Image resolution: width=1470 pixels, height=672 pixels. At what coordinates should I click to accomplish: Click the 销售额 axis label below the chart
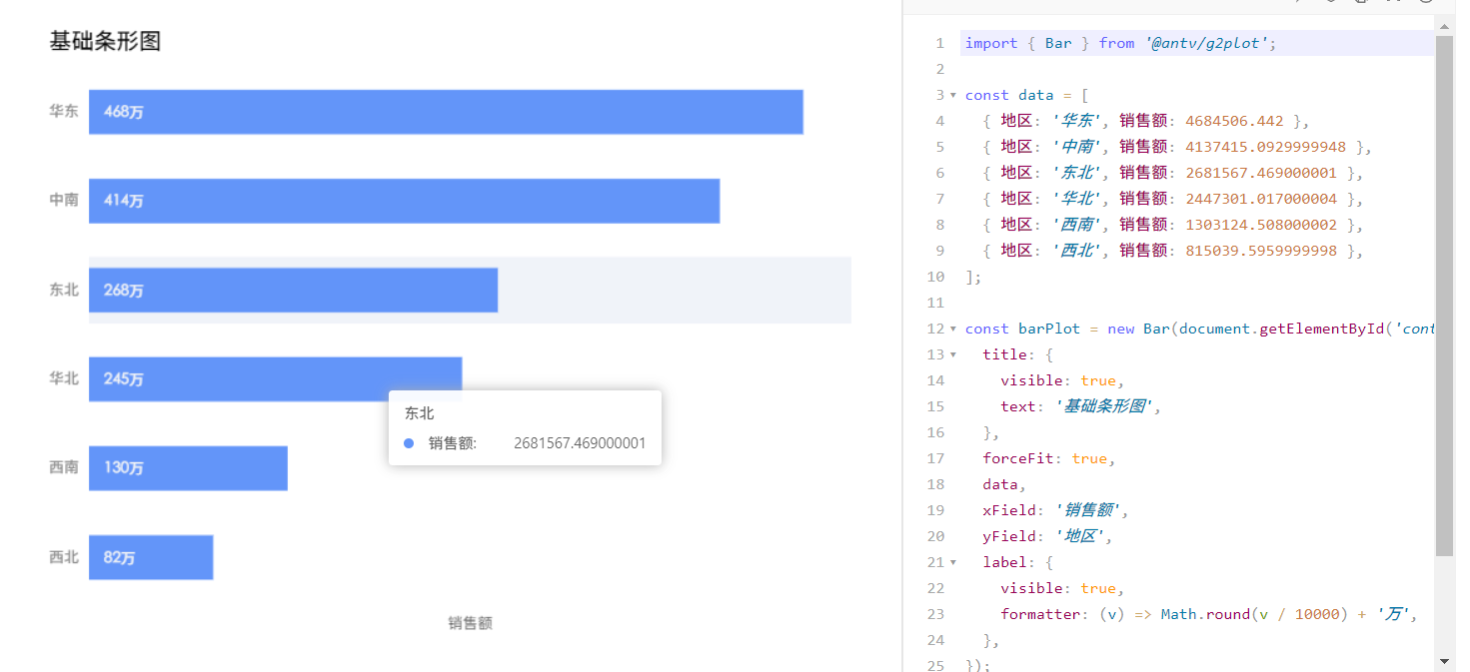tap(469, 622)
